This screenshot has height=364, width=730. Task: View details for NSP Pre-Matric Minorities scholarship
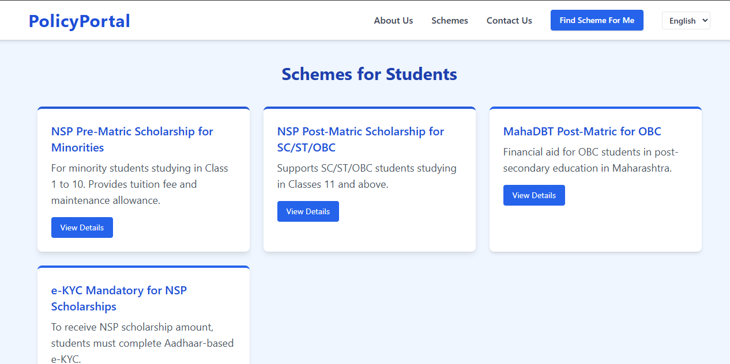tap(82, 227)
